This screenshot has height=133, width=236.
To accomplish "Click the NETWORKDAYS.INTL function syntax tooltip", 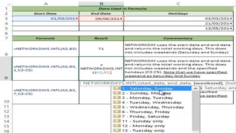I will [x=158, y=83].
